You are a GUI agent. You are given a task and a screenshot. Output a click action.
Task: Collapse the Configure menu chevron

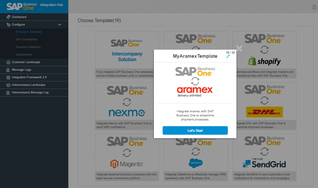[60, 25]
